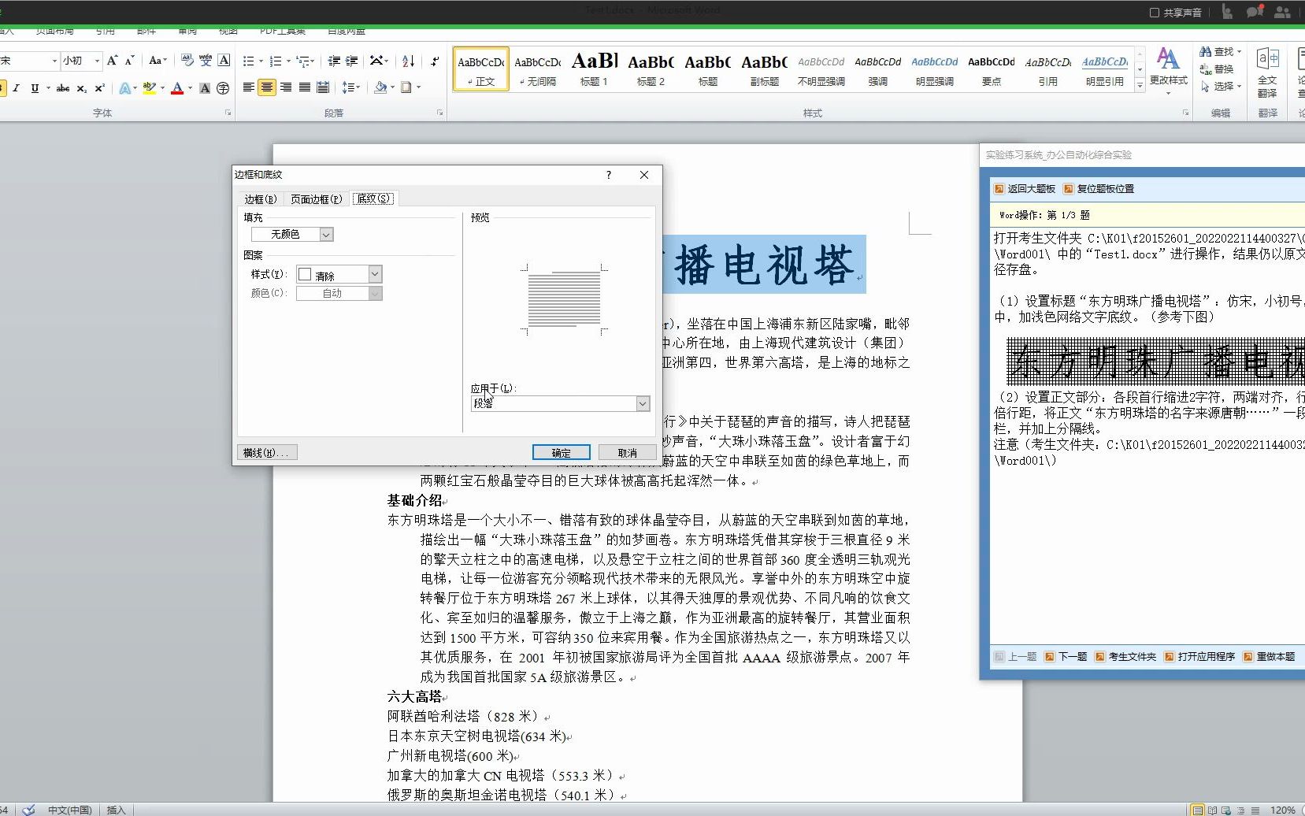Click the Grow Font icon
Image resolution: width=1305 pixels, height=816 pixels.
(112, 61)
